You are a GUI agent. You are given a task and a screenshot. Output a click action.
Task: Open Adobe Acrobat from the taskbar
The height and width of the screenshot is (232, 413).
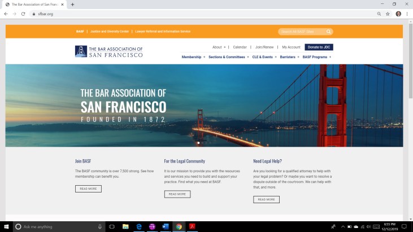coord(192,226)
